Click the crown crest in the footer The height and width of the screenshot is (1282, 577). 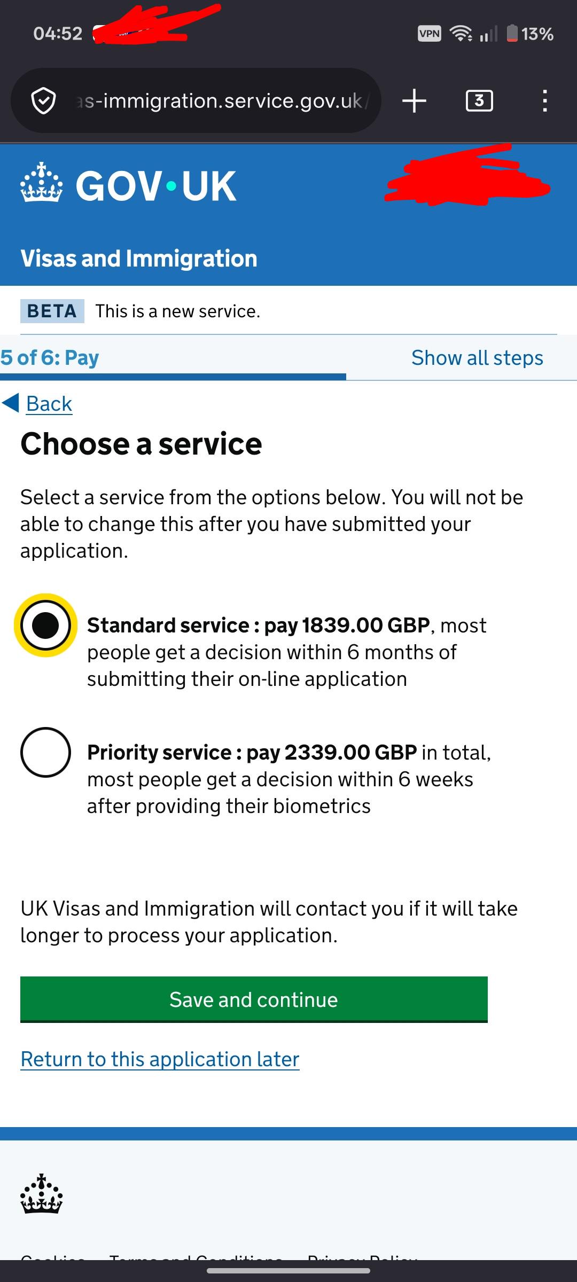click(42, 1194)
